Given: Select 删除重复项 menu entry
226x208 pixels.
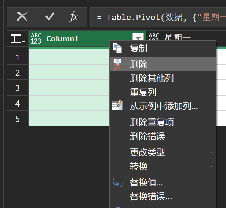Looking at the screenshot, I should point(152,122).
